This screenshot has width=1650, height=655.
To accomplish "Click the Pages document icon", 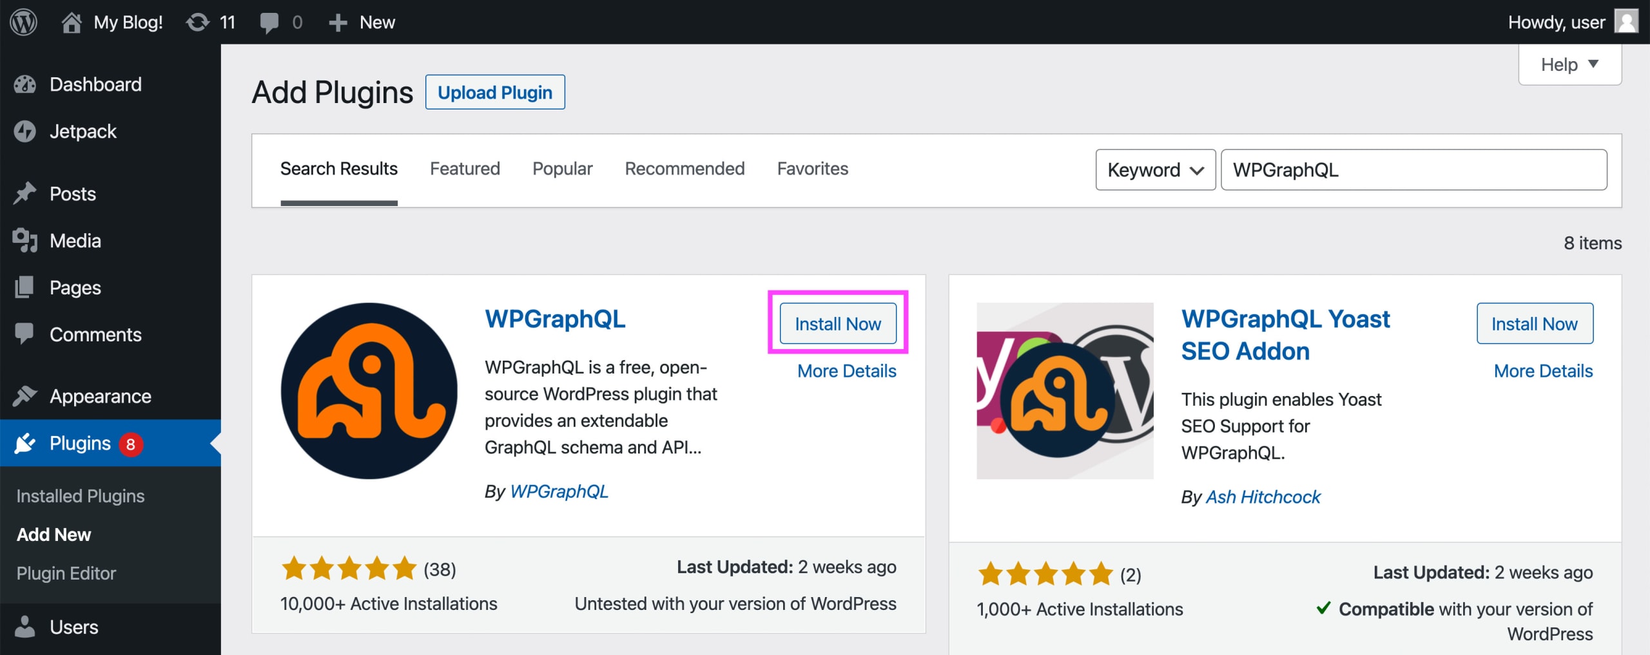I will pos(24,287).
